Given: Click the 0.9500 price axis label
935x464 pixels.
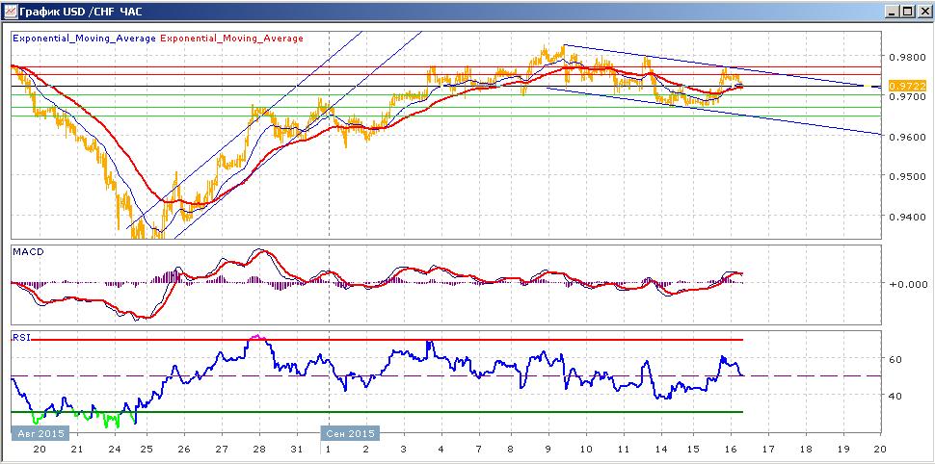Looking at the screenshot, I should [906, 177].
